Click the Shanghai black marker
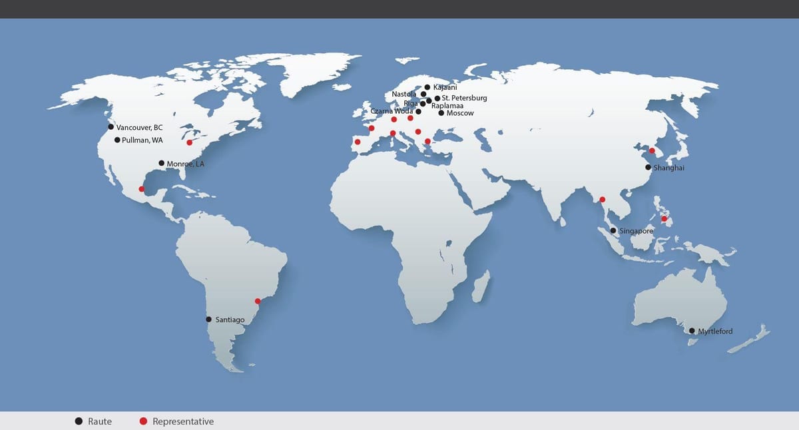Image resolution: width=799 pixels, height=430 pixels. tap(648, 168)
